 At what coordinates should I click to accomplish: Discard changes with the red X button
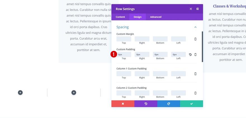[x=123, y=104]
